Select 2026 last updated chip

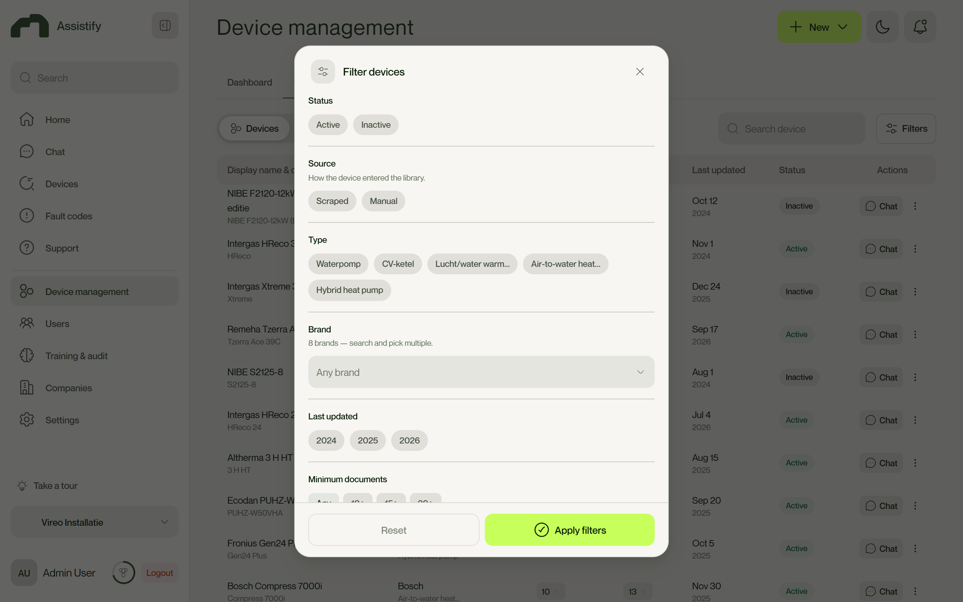pos(409,440)
